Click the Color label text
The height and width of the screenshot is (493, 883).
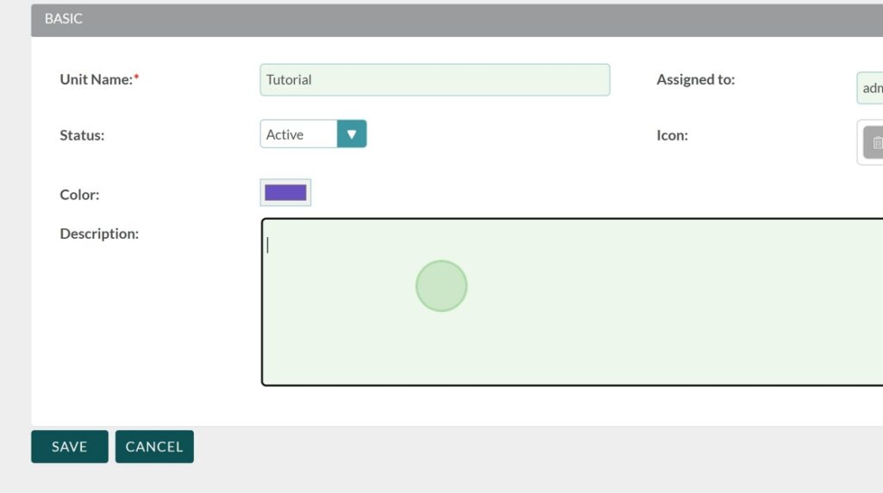pyautogui.click(x=79, y=195)
